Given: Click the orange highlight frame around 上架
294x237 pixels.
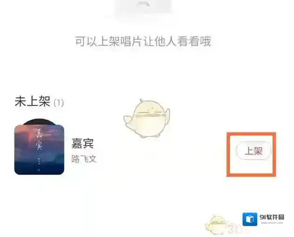Looking at the screenshot, I should [x=251, y=154].
